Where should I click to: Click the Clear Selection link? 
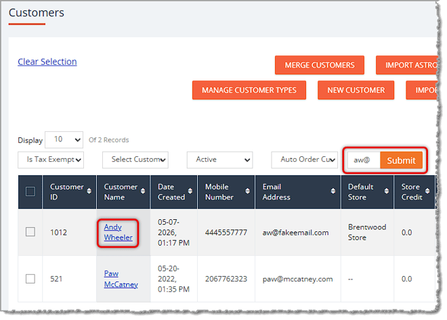tap(47, 62)
